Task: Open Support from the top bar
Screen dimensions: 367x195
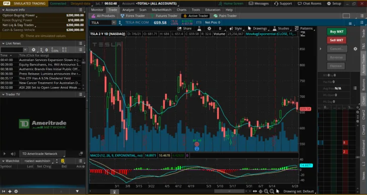Action: point(283,4)
